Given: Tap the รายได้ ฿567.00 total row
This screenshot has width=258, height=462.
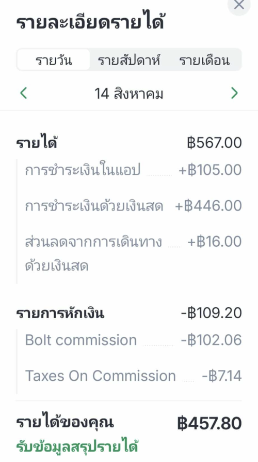Looking at the screenshot, I should pos(128,143).
